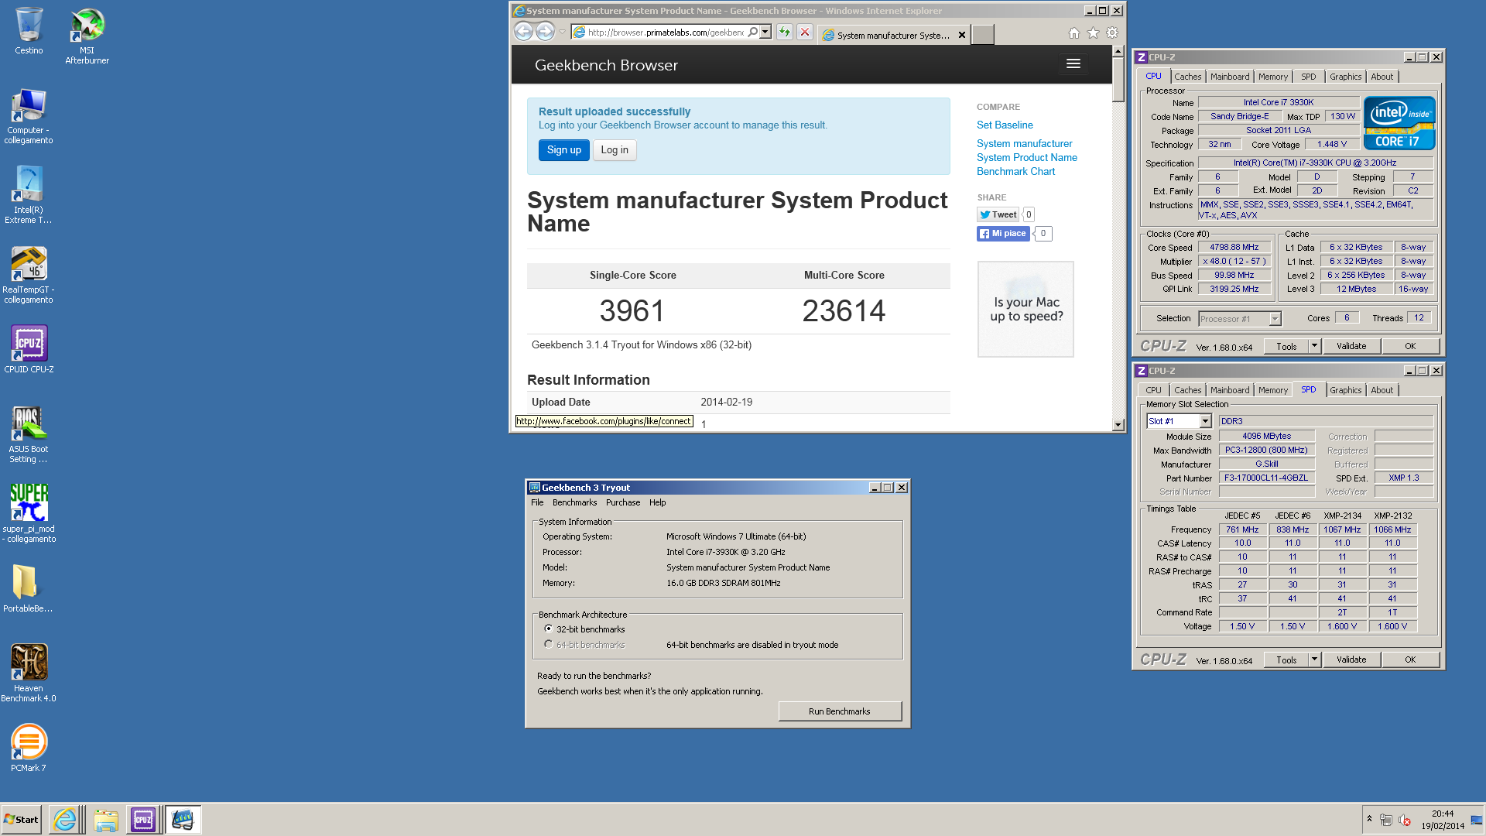1486x836 pixels.
Task: Switch to Mainboard tab in top CPU-Z
Action: point(1230,77)
